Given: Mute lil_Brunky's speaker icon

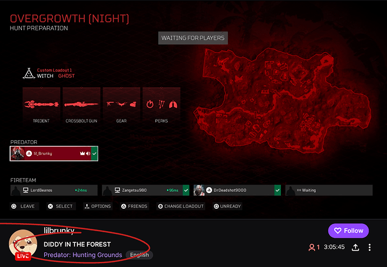Looking at the screenshot, I should (x=88, y=154).
